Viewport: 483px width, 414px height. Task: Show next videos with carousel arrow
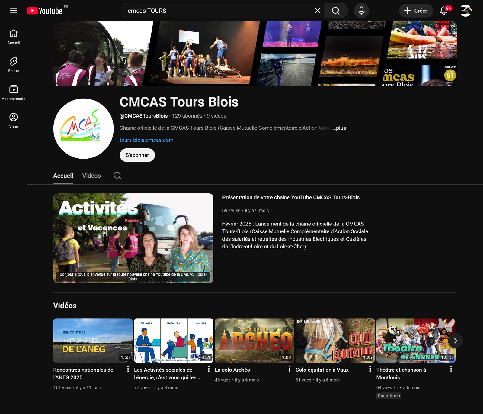pyautogui.click(x=456, y=341)
